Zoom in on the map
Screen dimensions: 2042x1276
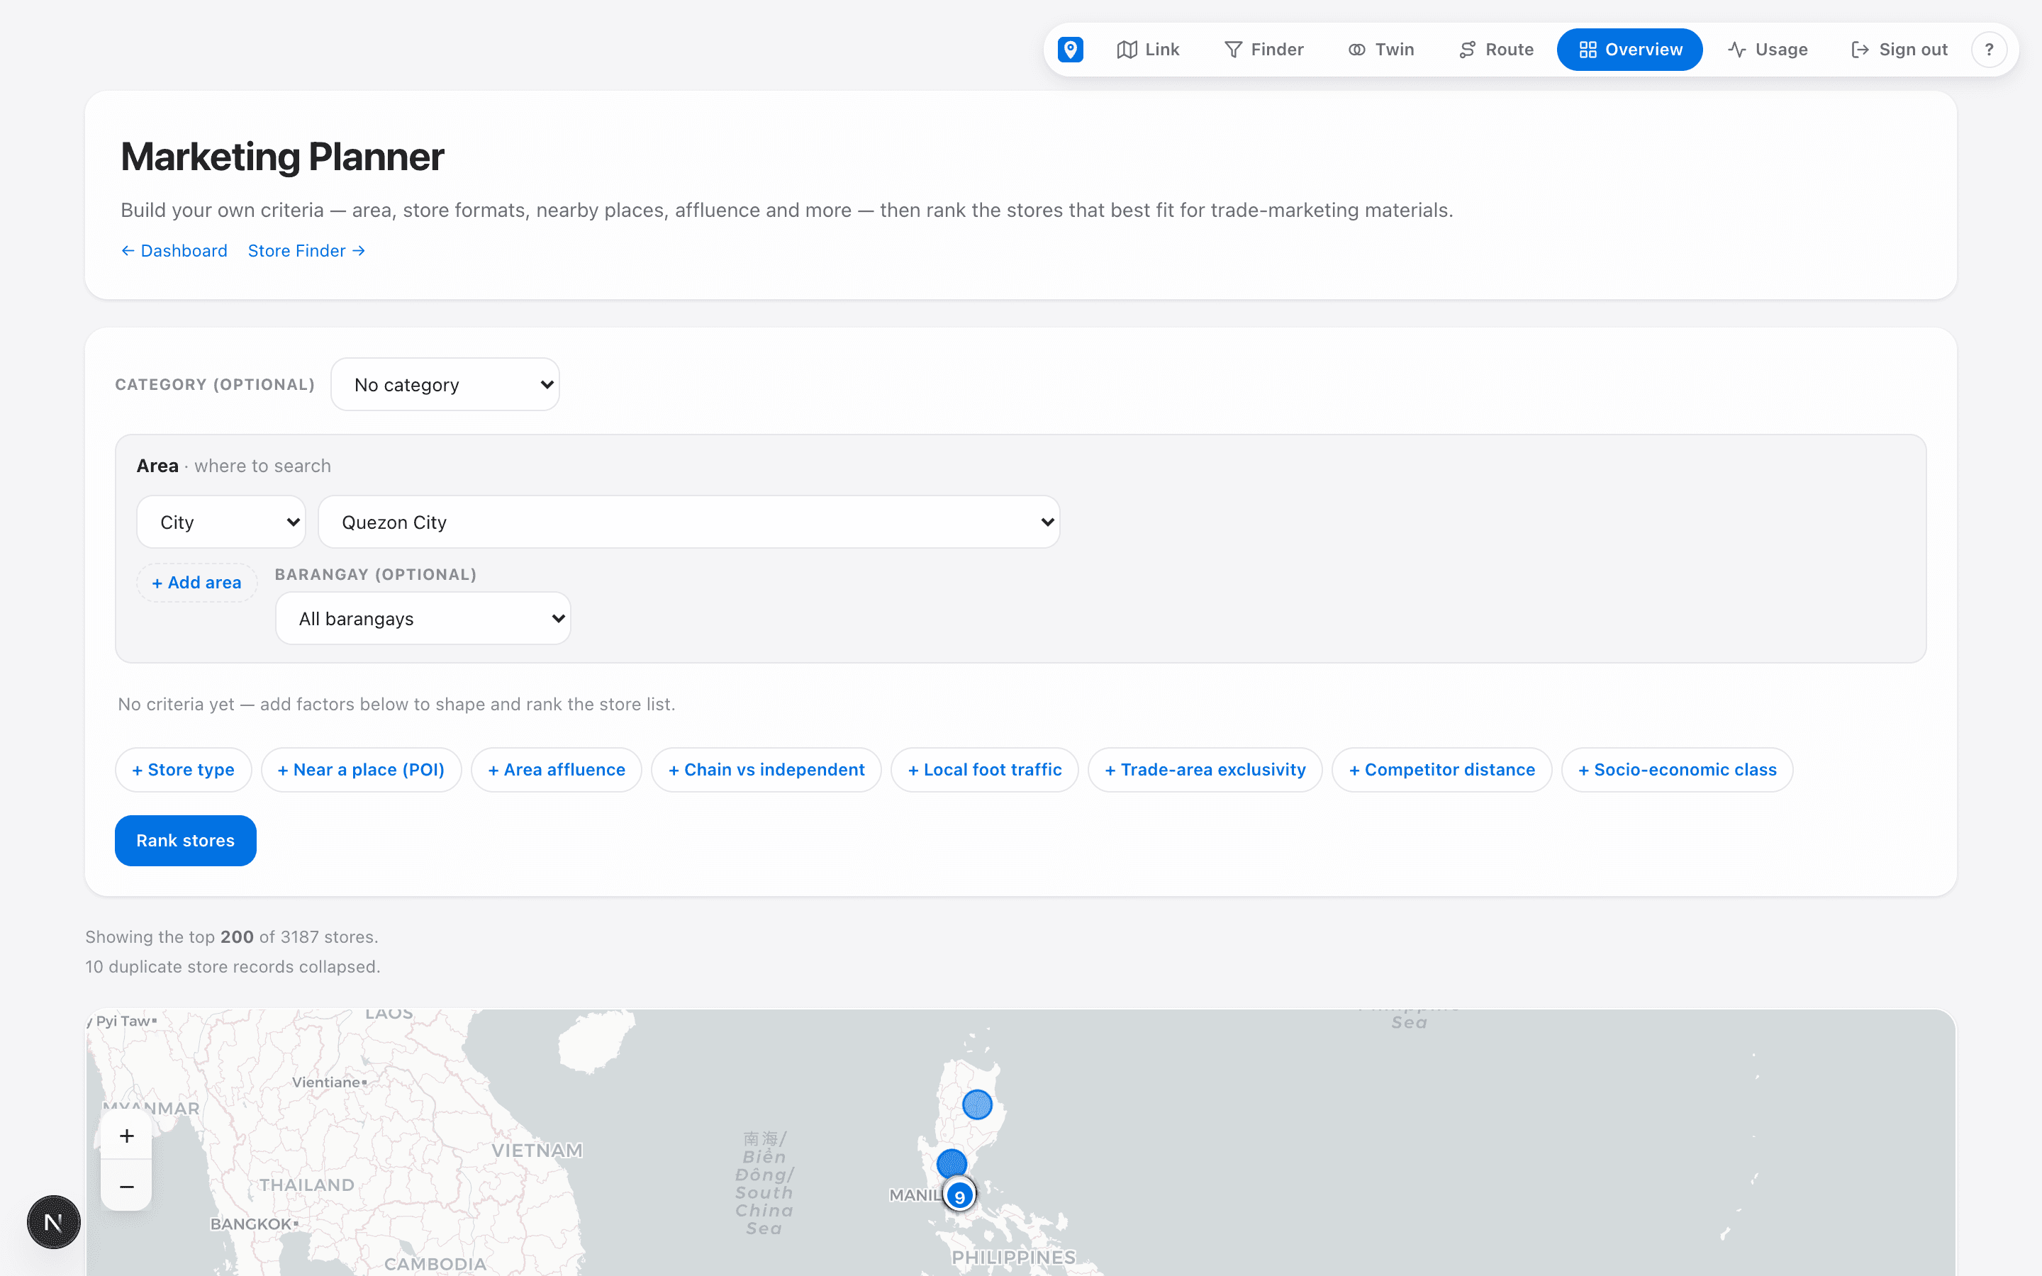[127, 1136]
